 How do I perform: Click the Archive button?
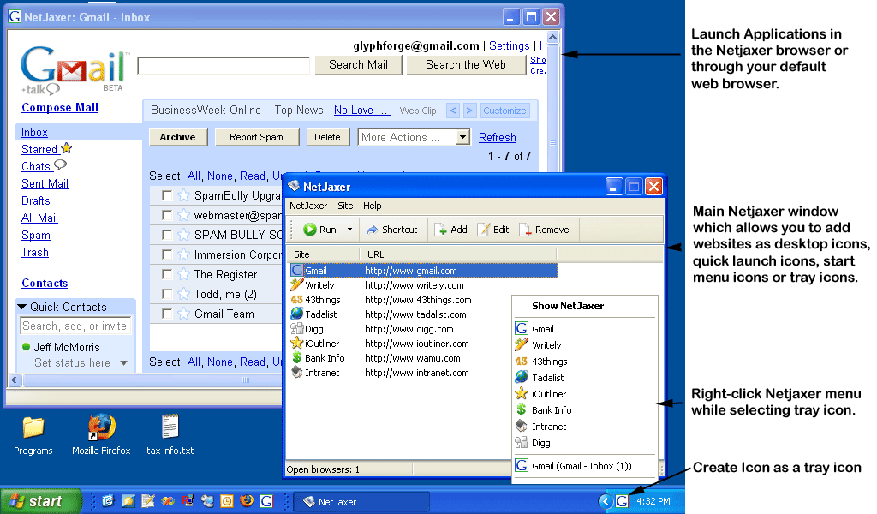tap(178, 137)
